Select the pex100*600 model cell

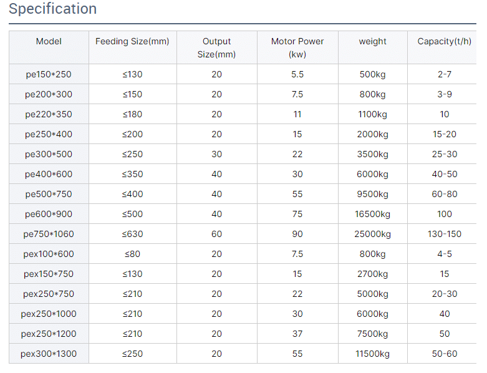click(x=49, y=254)
